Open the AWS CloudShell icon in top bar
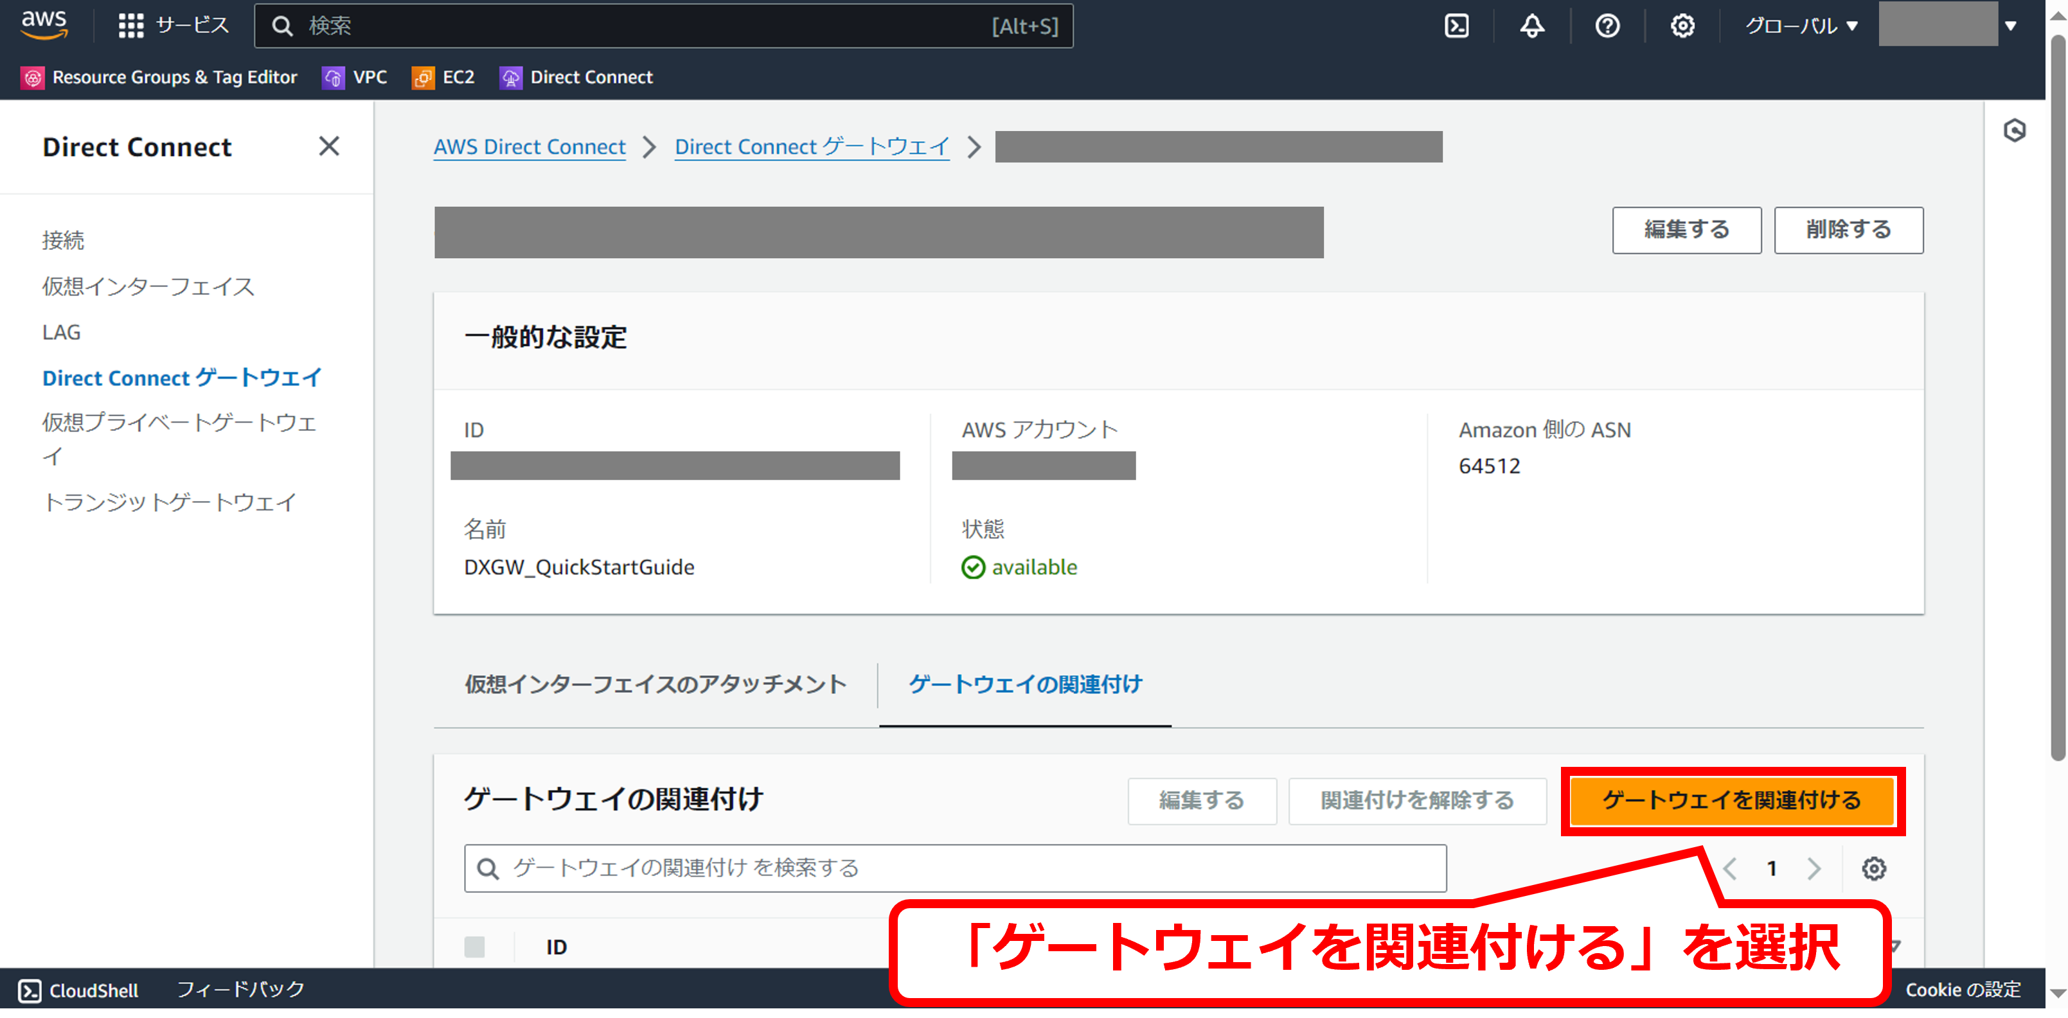The image size is (2068, 1018). point(1456,26)
